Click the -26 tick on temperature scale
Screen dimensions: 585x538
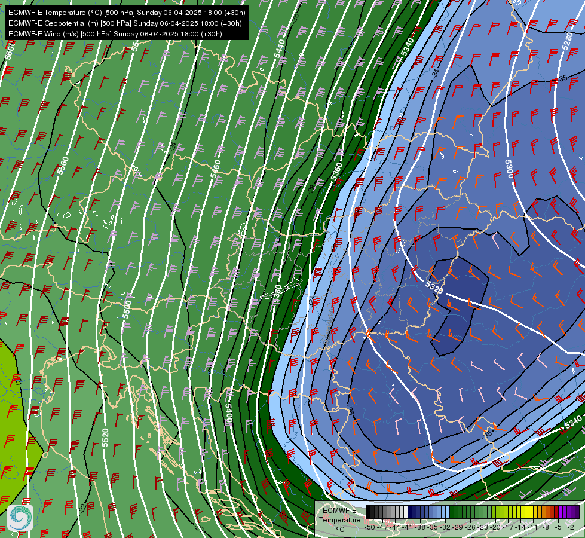pos(470,527)
